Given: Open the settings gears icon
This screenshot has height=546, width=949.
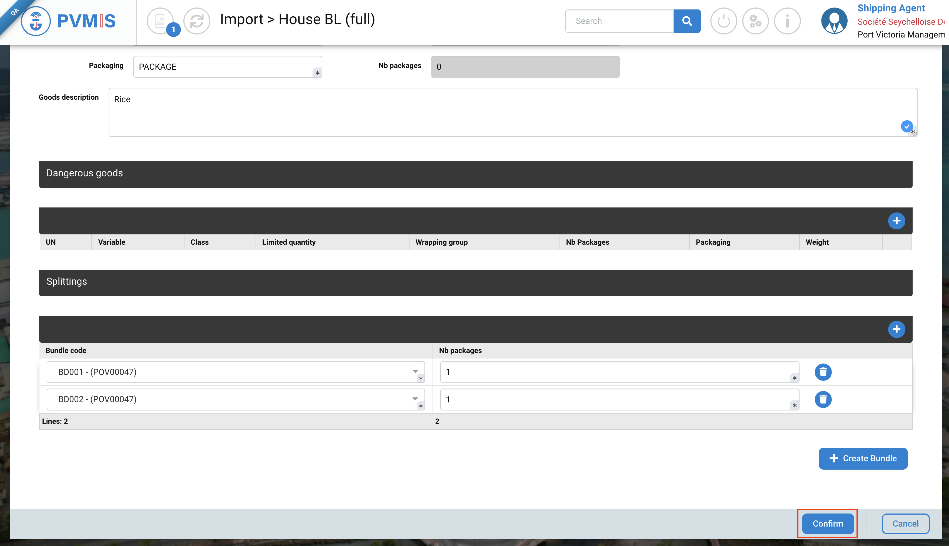Looking at the screenshot, I should tap(755, 21).
